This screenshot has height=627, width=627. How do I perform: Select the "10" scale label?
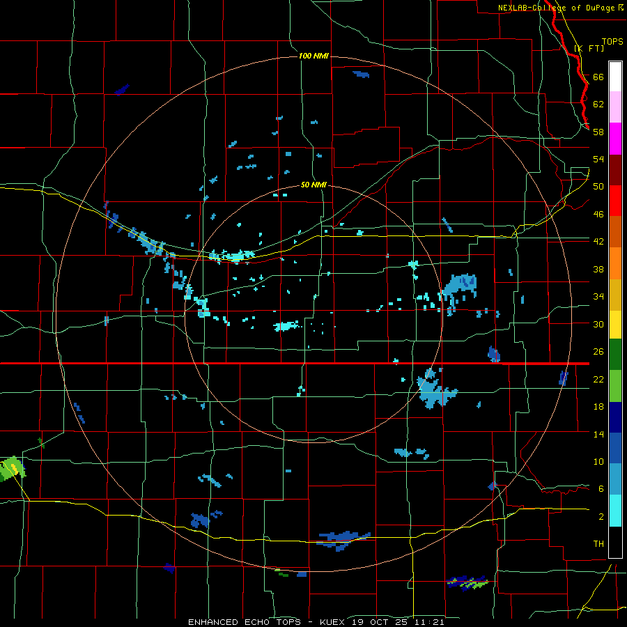(x=598, y=462)
